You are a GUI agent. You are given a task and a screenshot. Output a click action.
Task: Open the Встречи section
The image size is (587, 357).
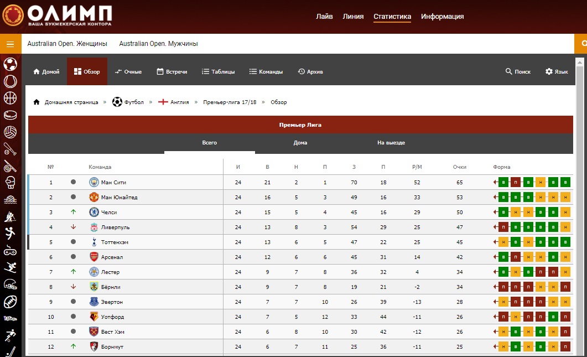point(172,71)
